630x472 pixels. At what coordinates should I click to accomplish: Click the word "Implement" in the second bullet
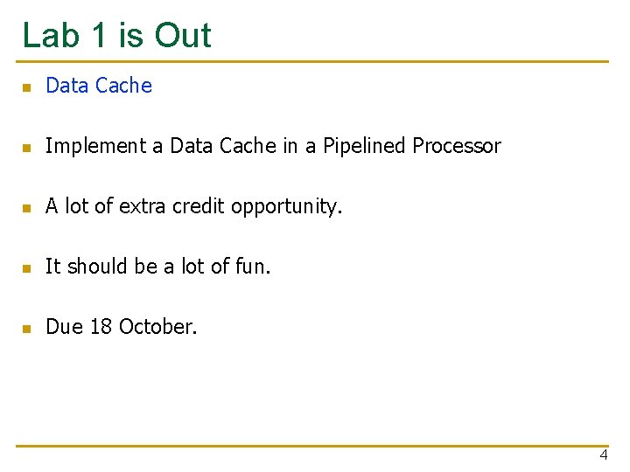[96, 146]
